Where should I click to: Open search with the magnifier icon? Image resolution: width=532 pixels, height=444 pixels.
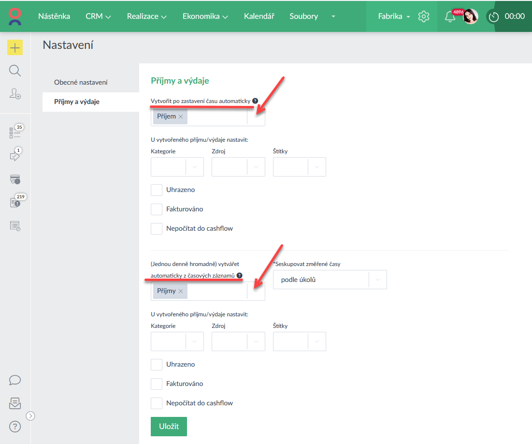pos(15,71)
